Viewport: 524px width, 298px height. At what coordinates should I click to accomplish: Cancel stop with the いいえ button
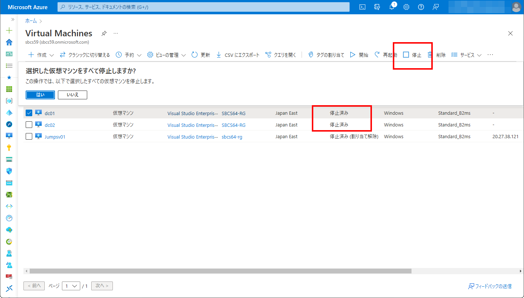pyautogui.click(x=73, y=95)
